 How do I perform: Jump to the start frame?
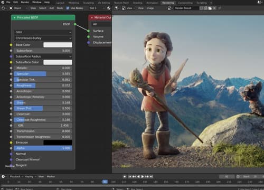130,176
